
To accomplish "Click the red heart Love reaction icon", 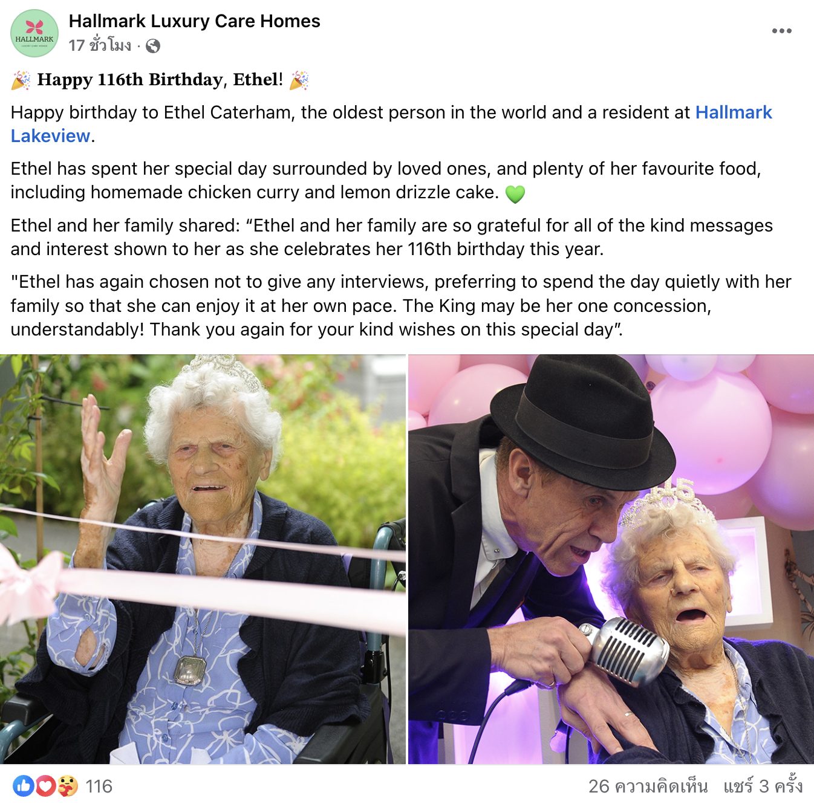I will coord(45,786).
